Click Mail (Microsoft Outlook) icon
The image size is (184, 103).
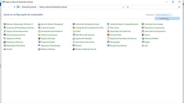pos(74,35)
